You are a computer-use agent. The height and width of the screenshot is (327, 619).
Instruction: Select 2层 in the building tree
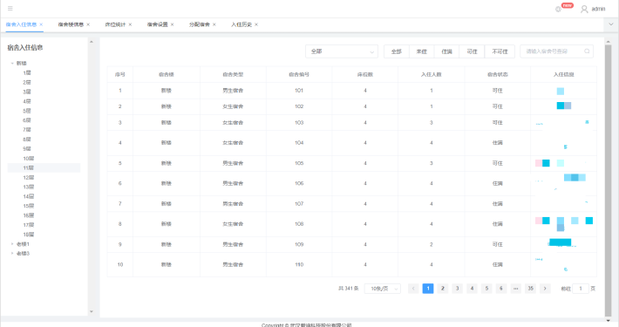(27, 83)
